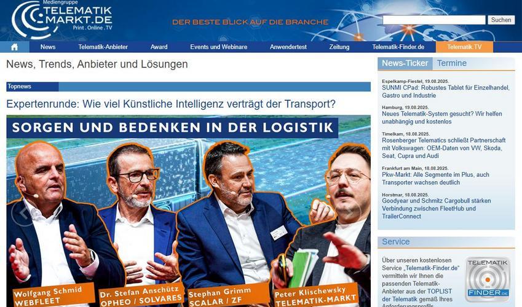The image size is (522, 307).
Task: Open the Rosenberger Telematics Volkswagen partnership article
Action: 443,148
